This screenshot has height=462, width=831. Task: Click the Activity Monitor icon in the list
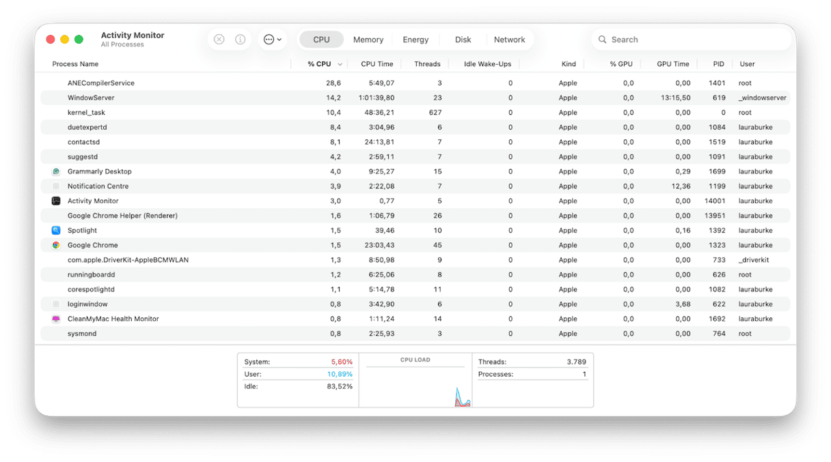tap(56, 201)
